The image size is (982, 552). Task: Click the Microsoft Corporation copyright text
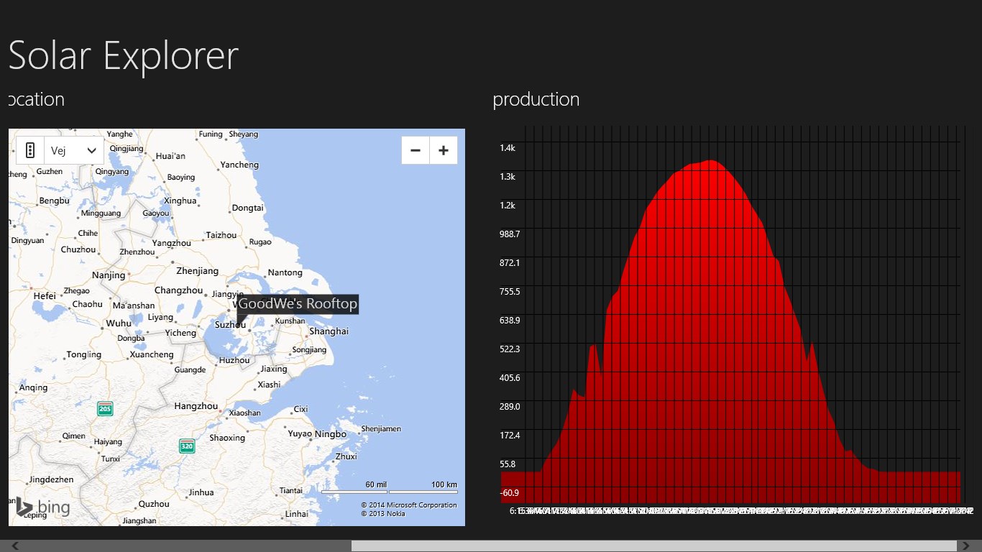[x=408, y=505]
